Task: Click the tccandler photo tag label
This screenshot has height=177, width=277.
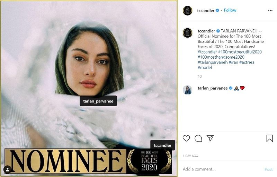Action: pyautogui.click(x=162, y=145)
